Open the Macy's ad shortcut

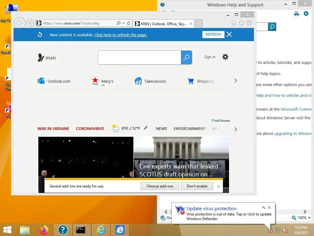(x=102, y=81)
